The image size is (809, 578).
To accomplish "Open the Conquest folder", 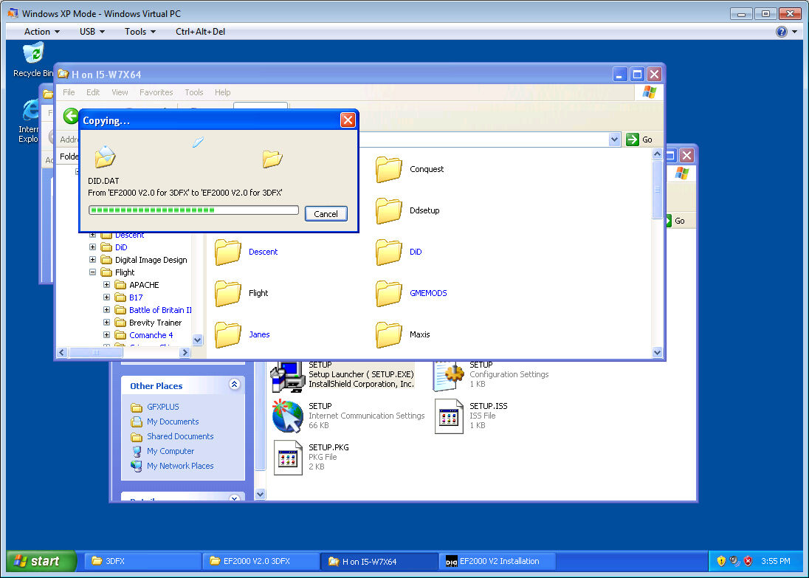I will 410,169.
